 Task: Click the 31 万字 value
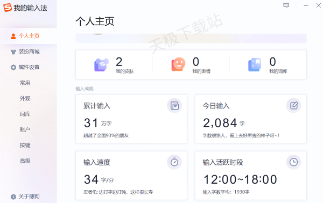98,123
